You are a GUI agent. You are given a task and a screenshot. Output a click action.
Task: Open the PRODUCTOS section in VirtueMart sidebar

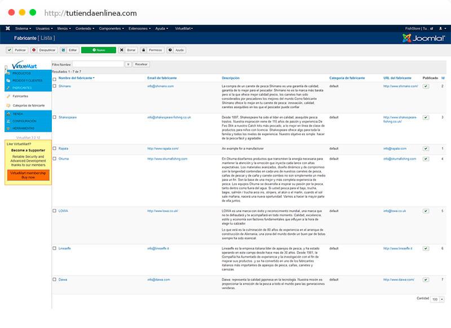23,74
